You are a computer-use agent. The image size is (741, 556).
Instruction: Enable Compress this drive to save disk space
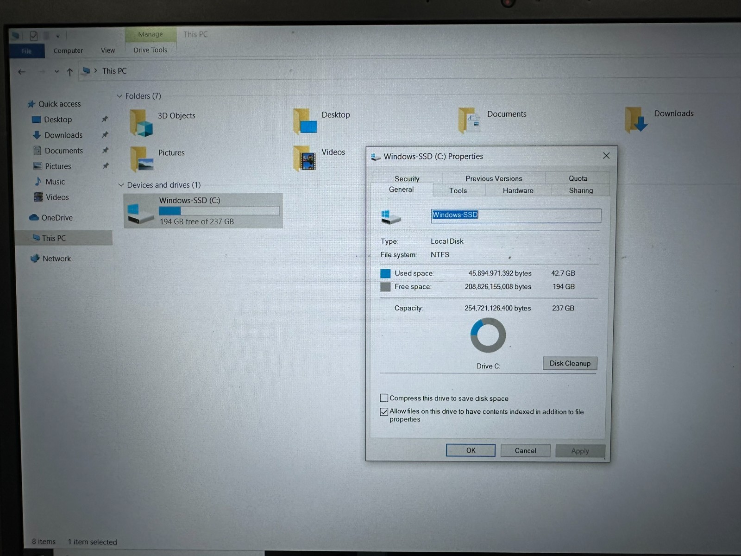pos(384,398)
